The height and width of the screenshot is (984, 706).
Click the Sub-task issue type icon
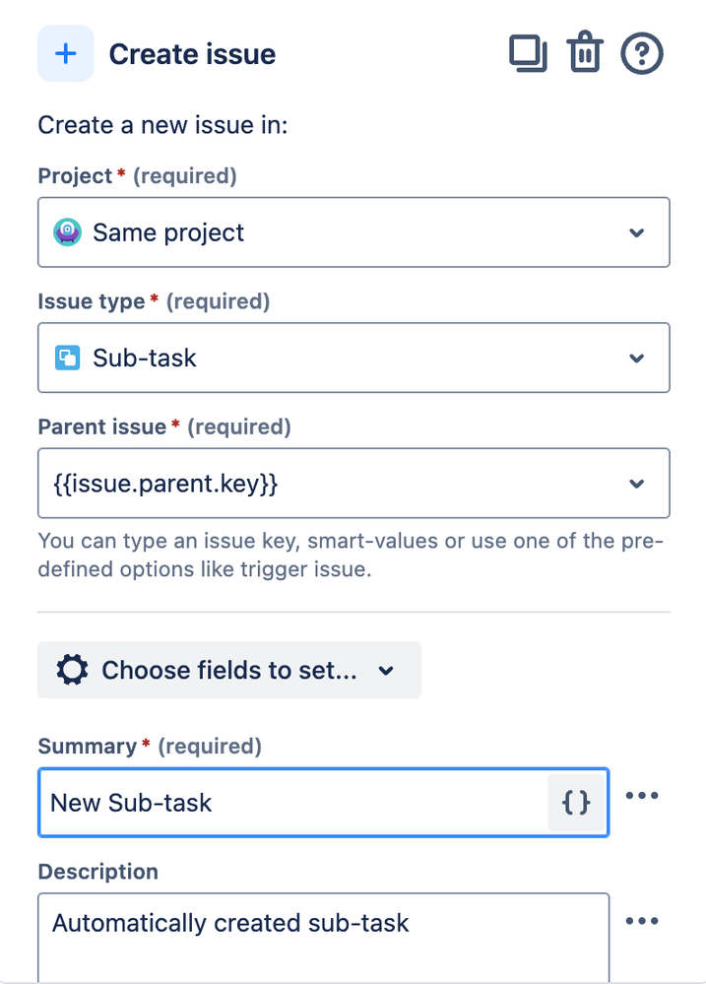67,358
